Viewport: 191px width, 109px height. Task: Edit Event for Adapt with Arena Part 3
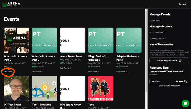8,72
